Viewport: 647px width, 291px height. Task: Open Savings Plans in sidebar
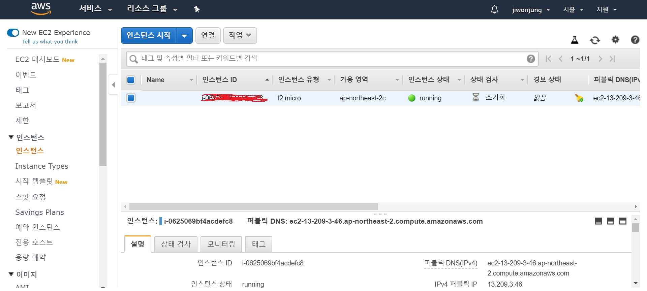[39, 212]
